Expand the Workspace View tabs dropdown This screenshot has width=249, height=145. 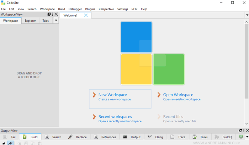coord(56,21)
